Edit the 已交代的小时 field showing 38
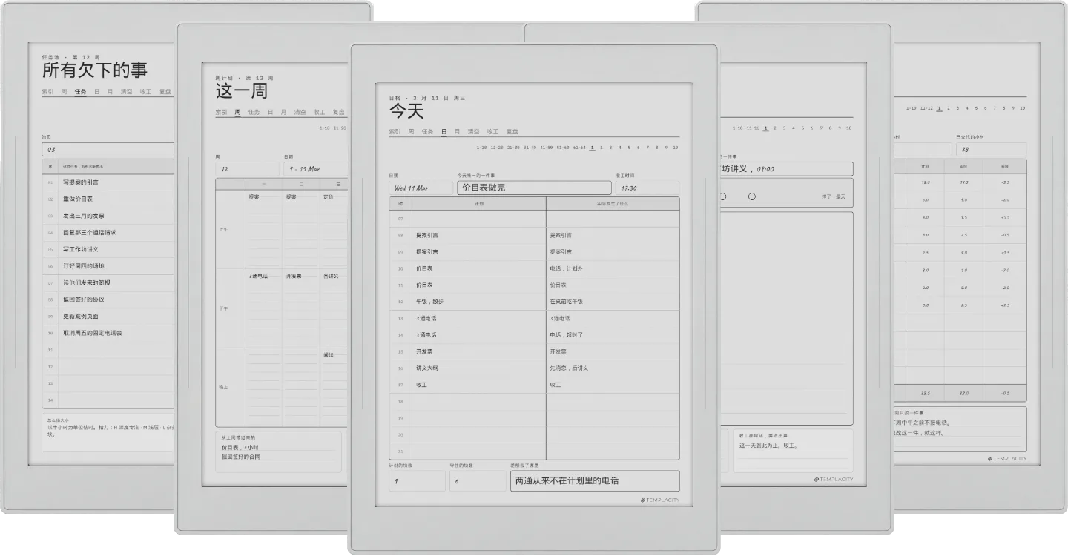 [x=992, y=149]
